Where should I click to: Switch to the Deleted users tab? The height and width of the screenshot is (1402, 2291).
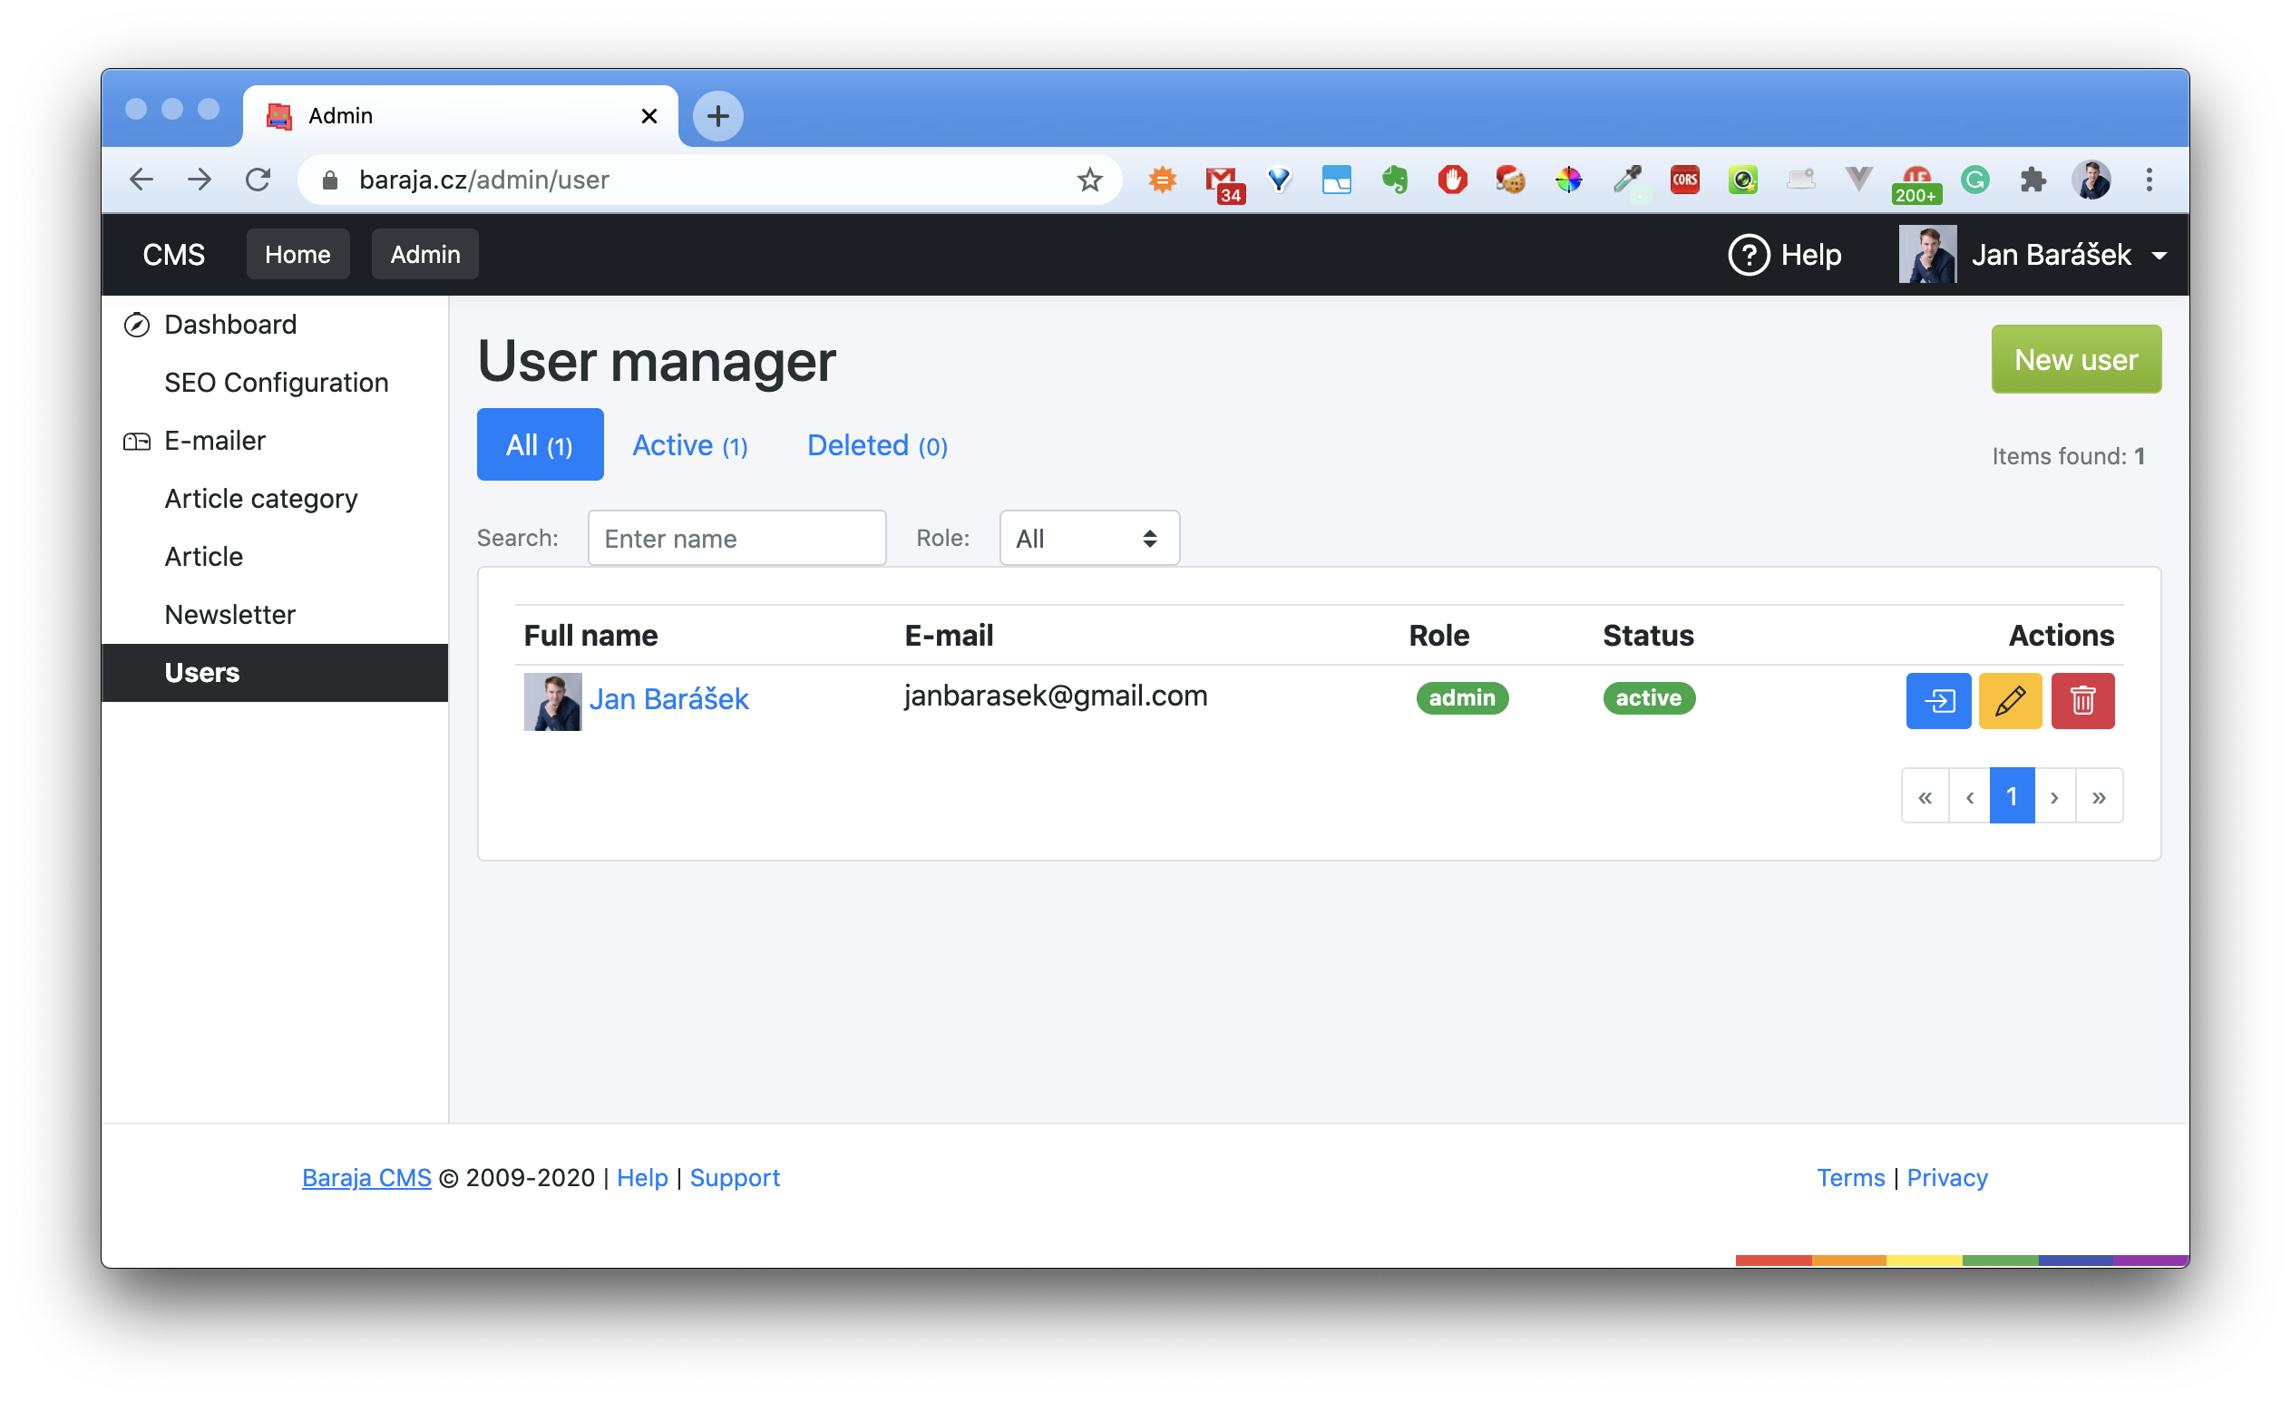pyautogui.click(x=875, y=444)
